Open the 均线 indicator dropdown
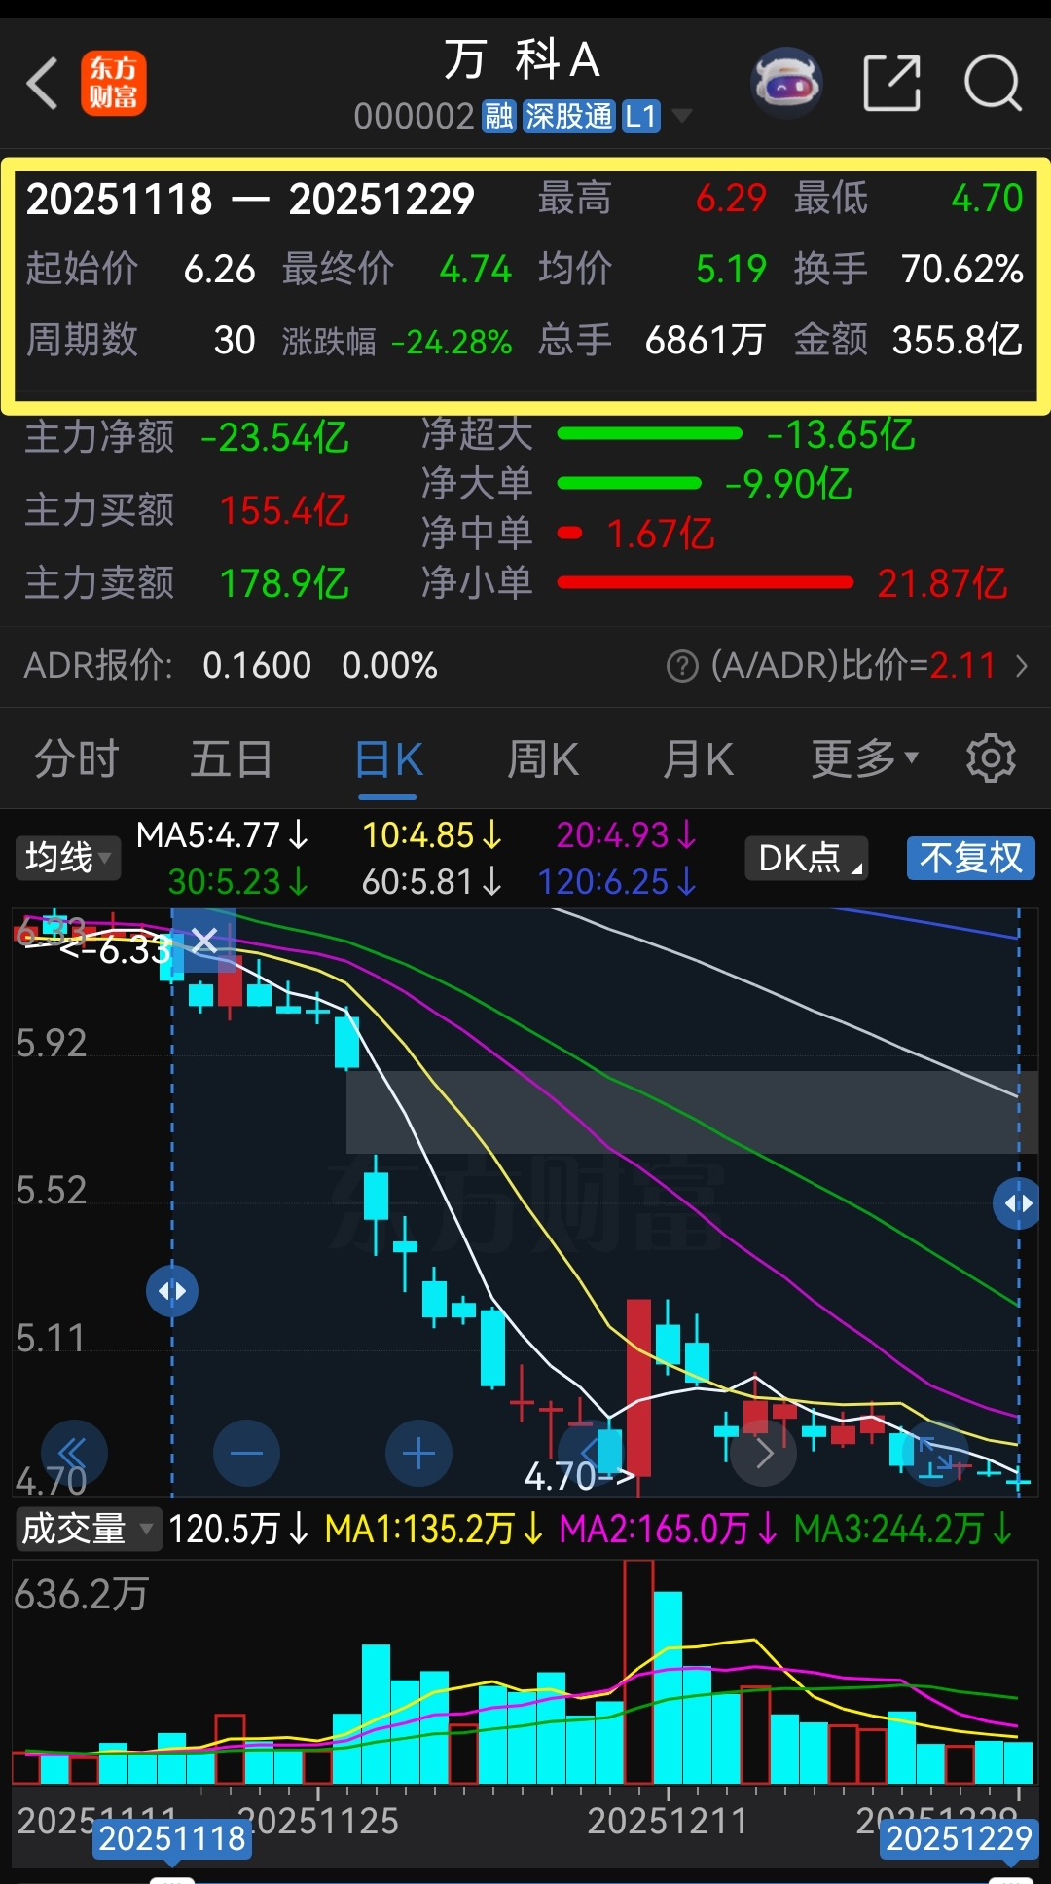 coord(67,858)
